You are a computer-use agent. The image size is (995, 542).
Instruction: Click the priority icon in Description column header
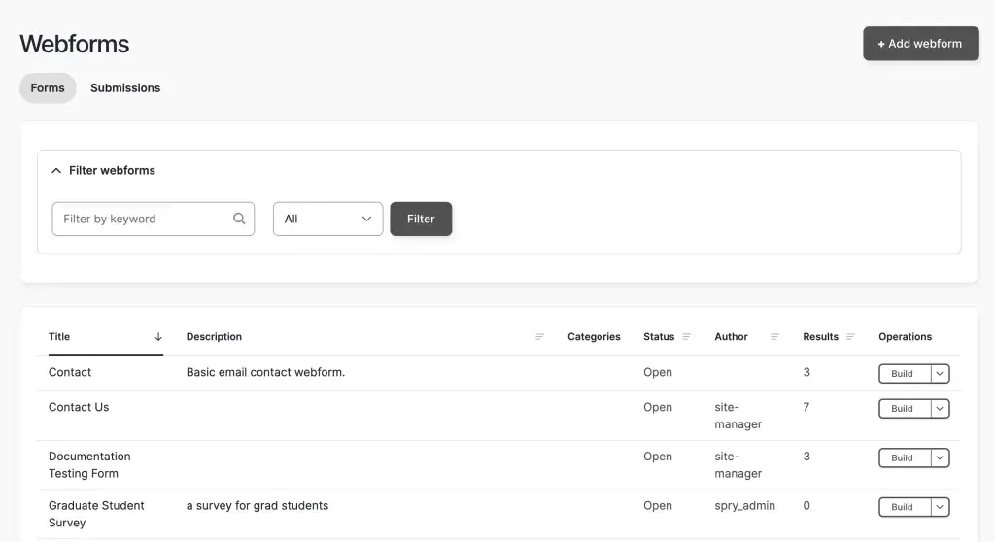539,337
